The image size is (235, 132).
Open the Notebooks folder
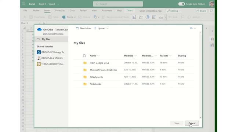point(95,84)
